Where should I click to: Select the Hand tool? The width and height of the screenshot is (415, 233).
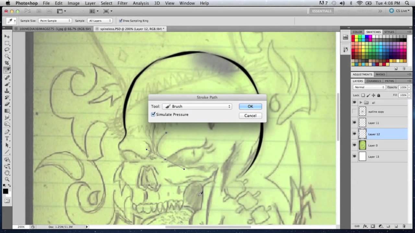point(7,173)
